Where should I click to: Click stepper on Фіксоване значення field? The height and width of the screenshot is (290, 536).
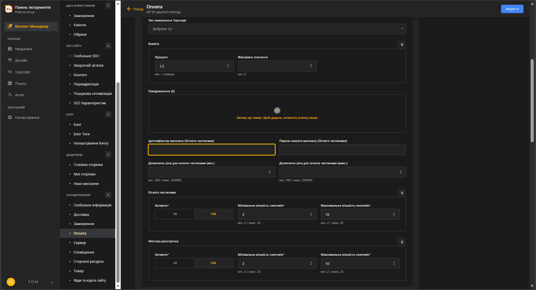(311, 66)
